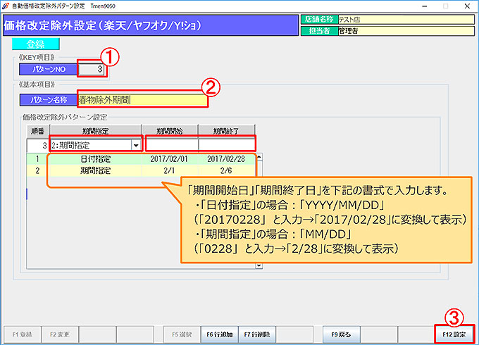Click the 期間終了 input cell
Viewport: 479px width, 345px height.
click(227, 145)
